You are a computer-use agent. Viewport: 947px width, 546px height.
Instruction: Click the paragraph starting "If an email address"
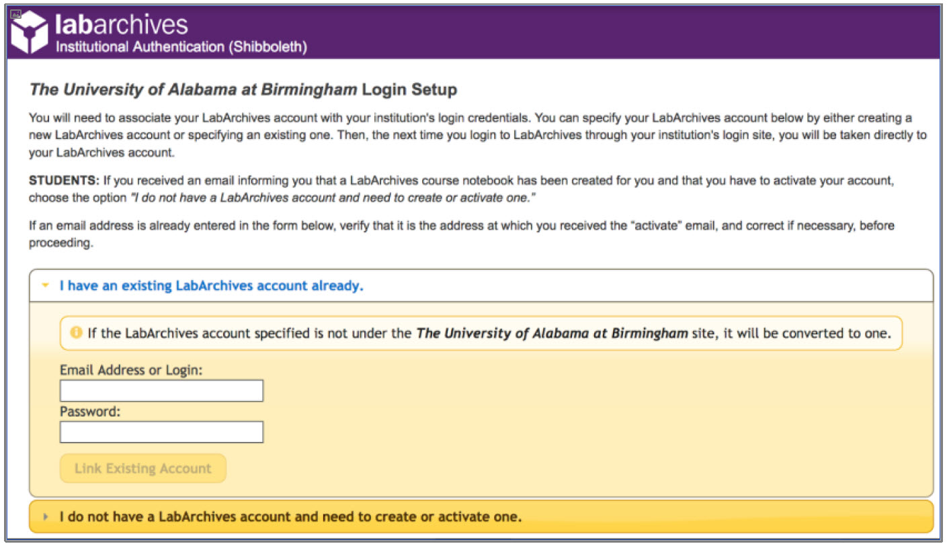(461, 233)
